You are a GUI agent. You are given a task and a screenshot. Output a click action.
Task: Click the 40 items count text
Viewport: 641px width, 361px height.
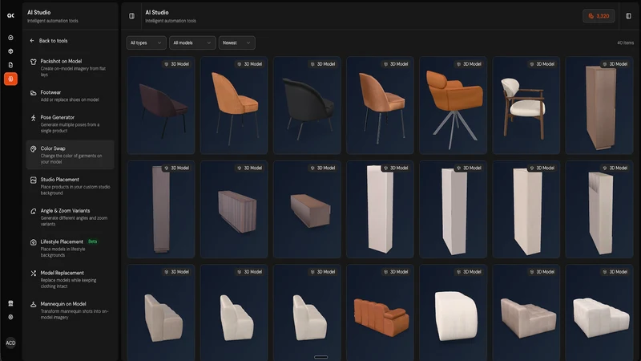click(x=625, y=43)
